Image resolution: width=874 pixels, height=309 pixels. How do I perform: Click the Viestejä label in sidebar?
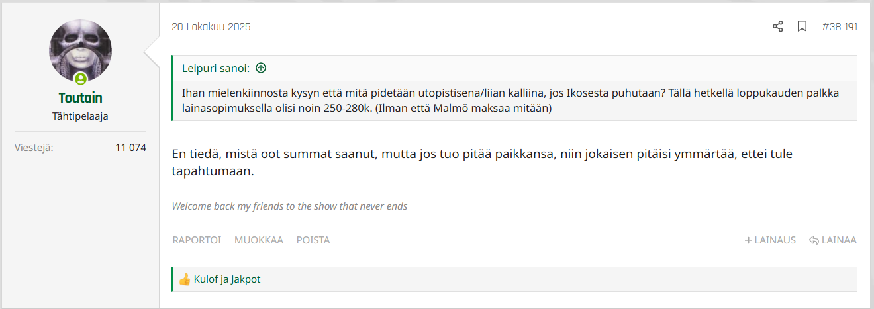coord(34,148)
